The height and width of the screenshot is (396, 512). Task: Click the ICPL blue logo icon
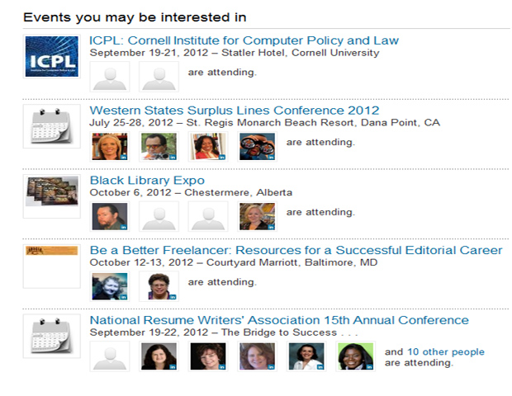pyautogui.click(x=52, y=57)
